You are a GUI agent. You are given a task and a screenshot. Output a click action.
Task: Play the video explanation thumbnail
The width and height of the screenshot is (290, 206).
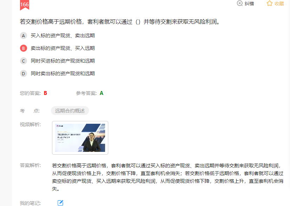(x=80, y=138)
